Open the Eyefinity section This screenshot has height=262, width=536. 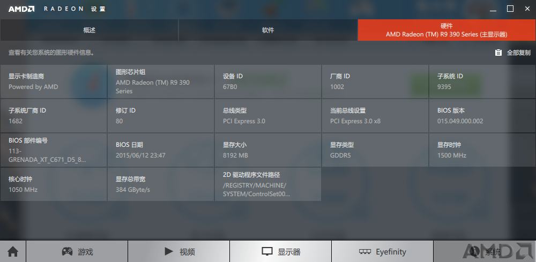[x=383, y=252]
